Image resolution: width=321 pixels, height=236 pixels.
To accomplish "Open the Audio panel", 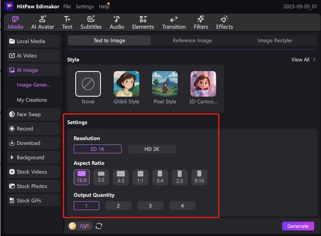I will [117, 23].
